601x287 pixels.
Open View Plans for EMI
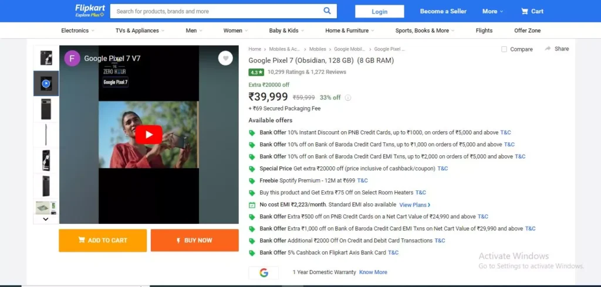415,205
